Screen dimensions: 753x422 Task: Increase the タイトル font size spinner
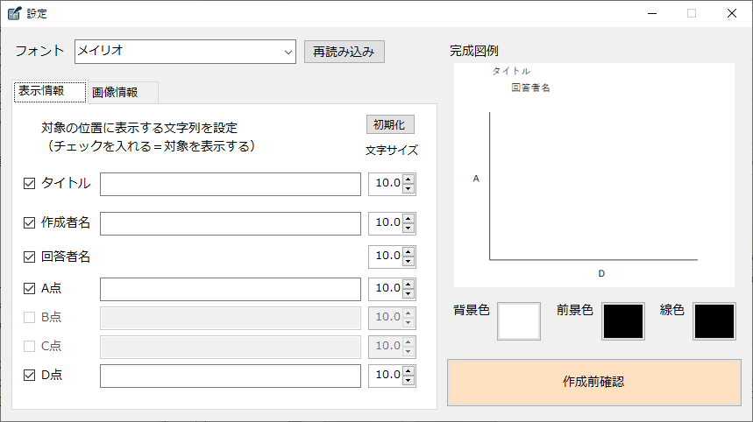(408, 179)
